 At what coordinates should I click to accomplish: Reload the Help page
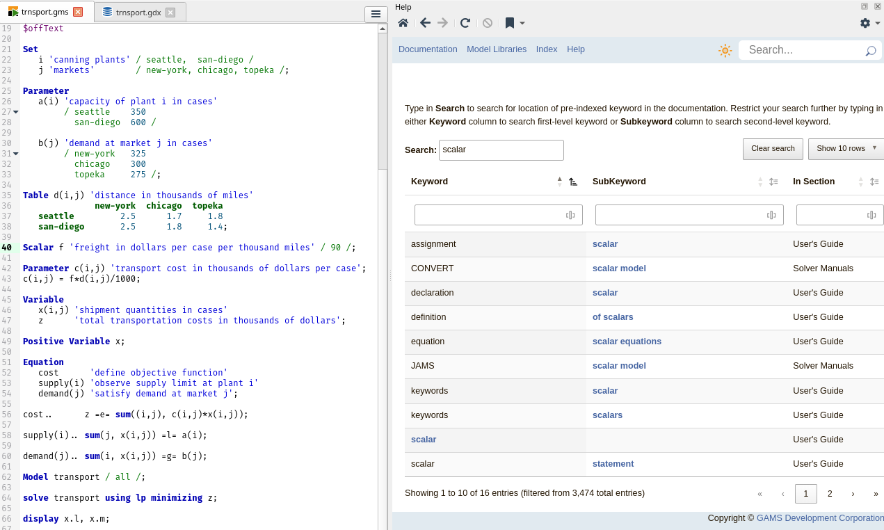click(465, 23)
